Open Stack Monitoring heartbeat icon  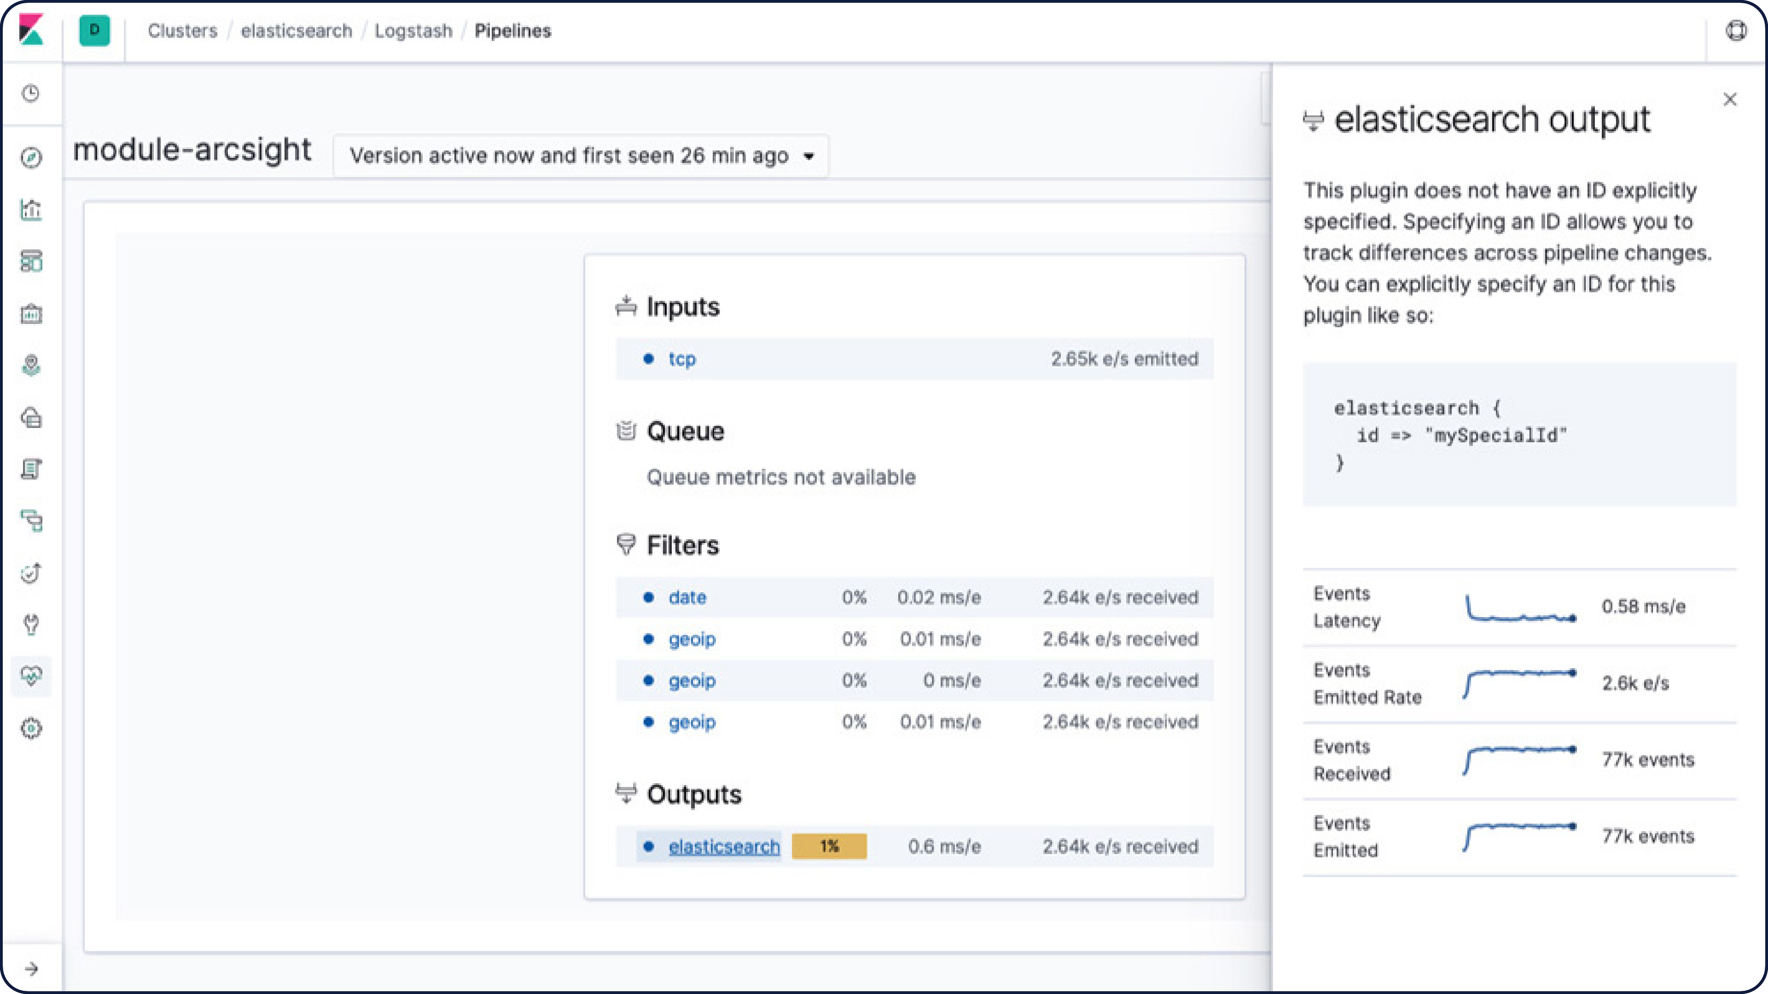coord(31,676)
